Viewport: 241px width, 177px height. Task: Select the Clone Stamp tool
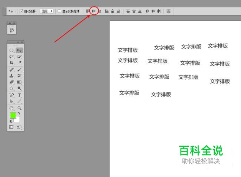coord(11,76)
